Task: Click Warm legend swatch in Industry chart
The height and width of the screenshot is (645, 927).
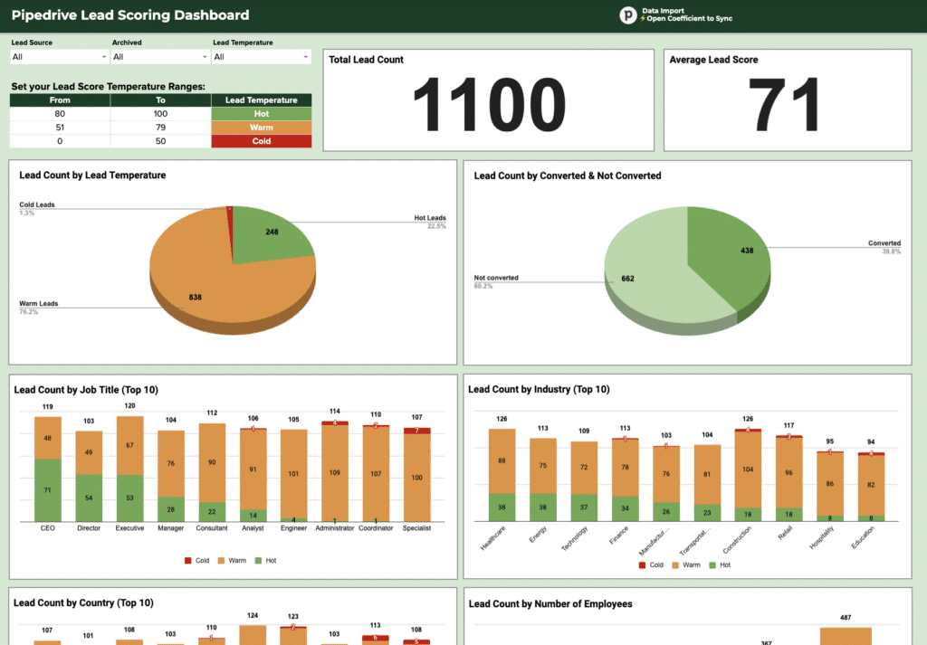Action: [675, 565]
